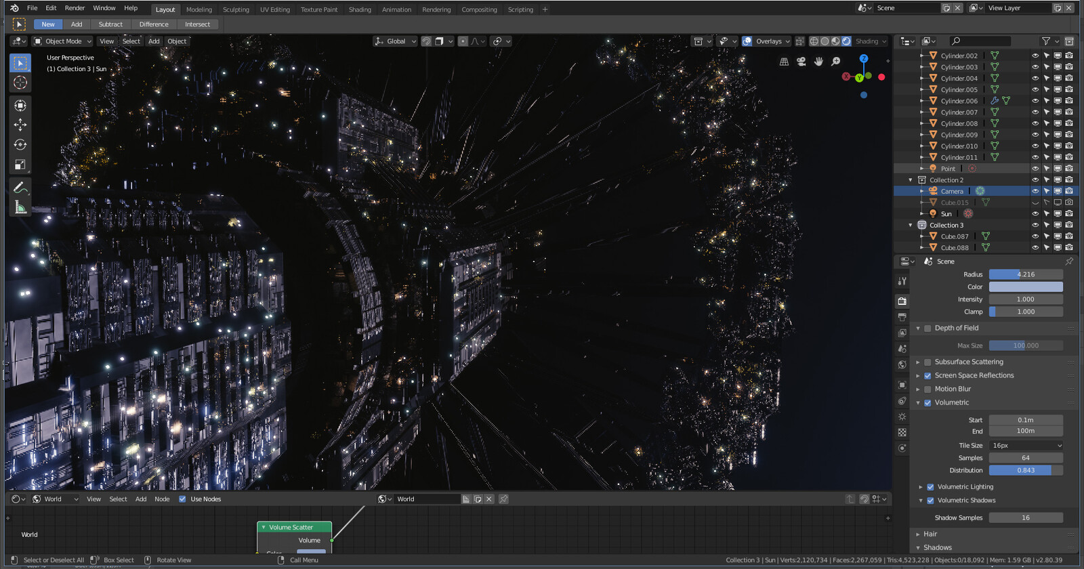Switch to rendered viewport shading mode
The image size is (1084, 569).
tap(846, 41)
